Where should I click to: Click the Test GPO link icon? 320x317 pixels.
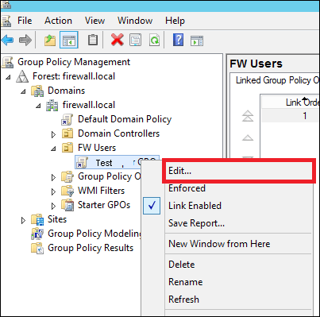click(x=82, y=163)
